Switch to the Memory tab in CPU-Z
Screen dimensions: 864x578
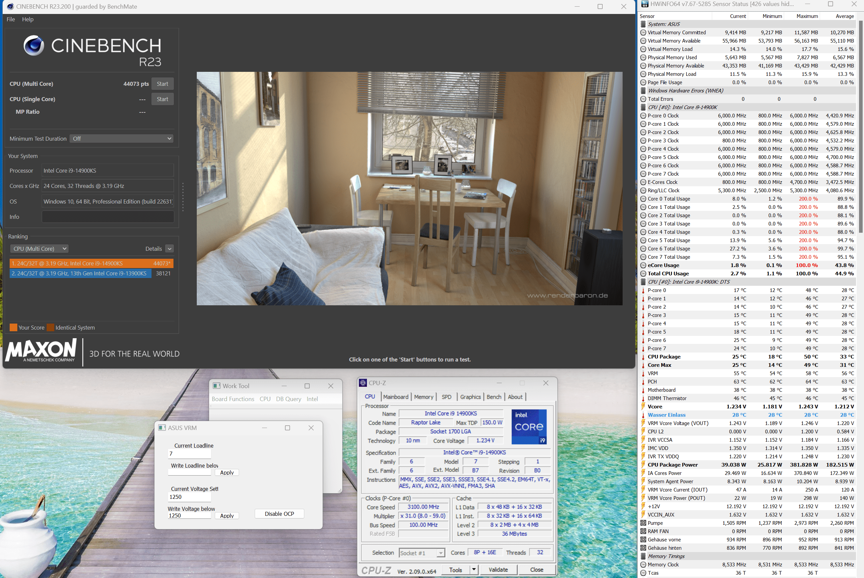pos(423,397)
